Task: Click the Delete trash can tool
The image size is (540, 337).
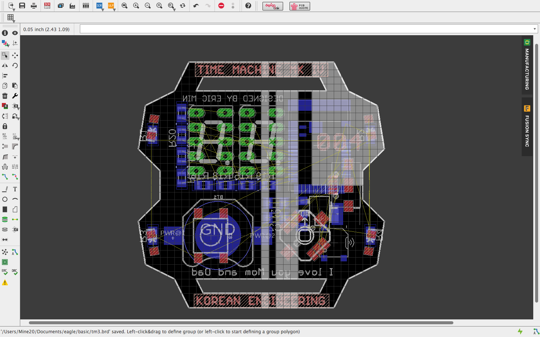Action: pos(5,96)
